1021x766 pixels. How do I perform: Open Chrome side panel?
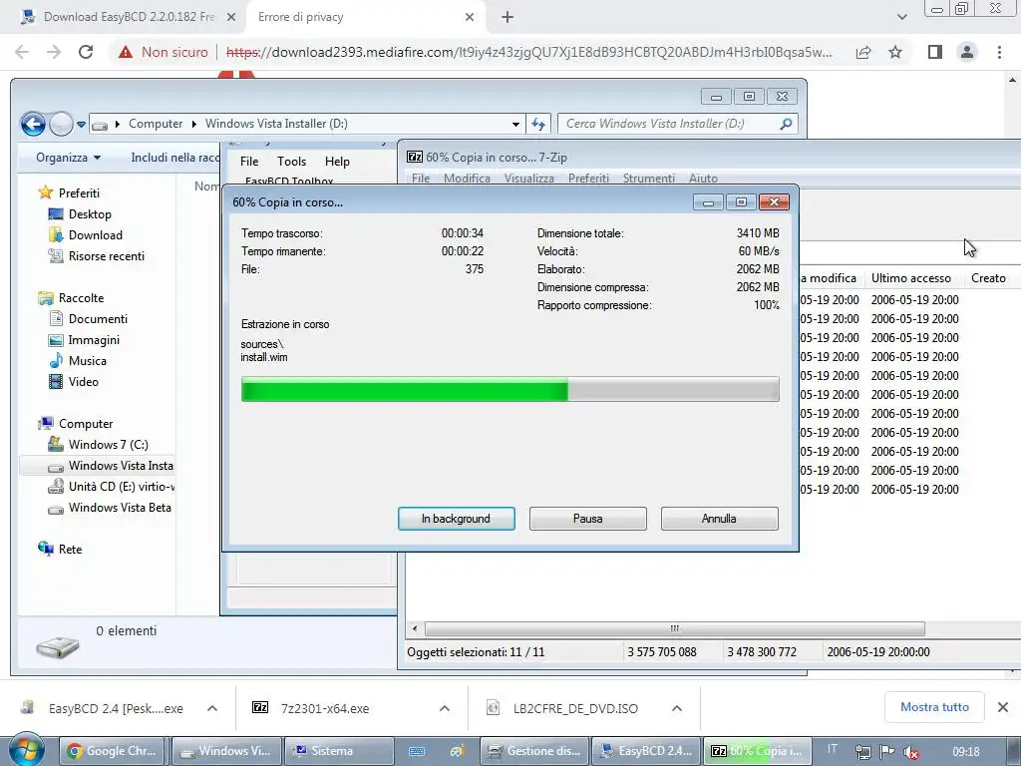pyautogui.click(x=935, y=52)
